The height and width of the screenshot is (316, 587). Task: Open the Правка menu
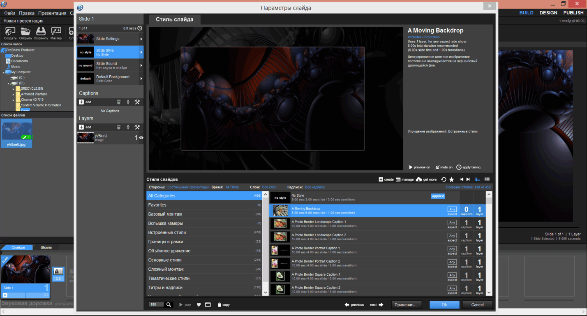click(x=27, y=13)
